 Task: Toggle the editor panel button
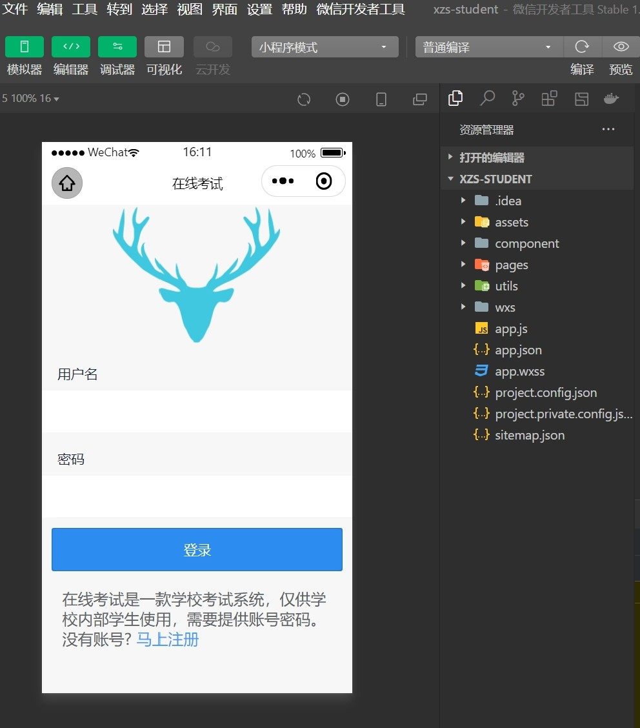pos(71,46)
